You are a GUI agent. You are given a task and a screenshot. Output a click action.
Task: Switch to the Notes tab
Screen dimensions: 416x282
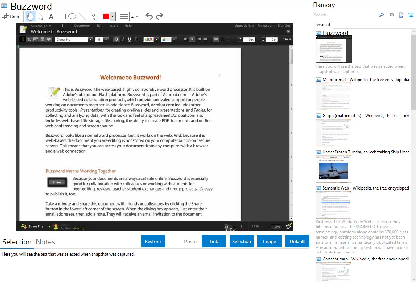point(45,242)
